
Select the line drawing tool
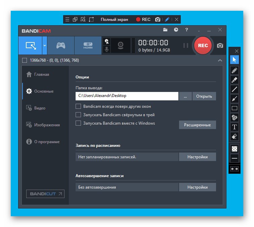coord(235,89)
